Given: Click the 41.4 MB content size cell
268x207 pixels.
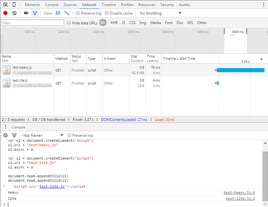Looking at the screenshot, I should (x=138, y=73).
